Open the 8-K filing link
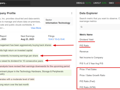This screenshot has height=90, width=120. pos(63,39)
